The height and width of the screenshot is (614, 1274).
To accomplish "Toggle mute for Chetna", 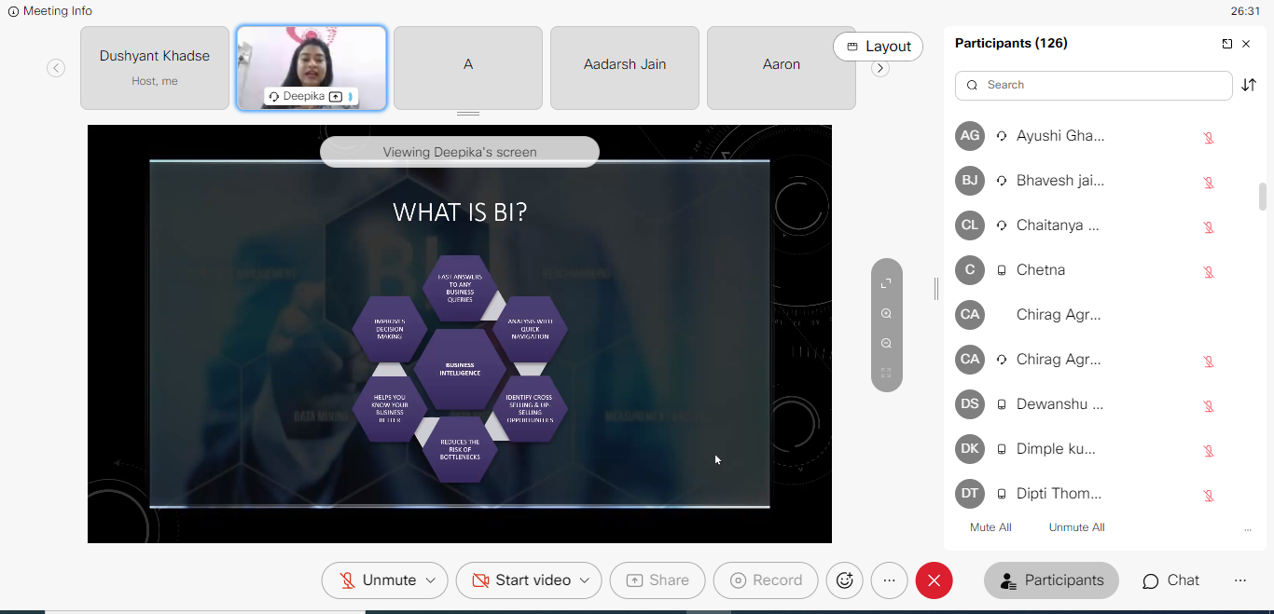I will [1208, 271].
